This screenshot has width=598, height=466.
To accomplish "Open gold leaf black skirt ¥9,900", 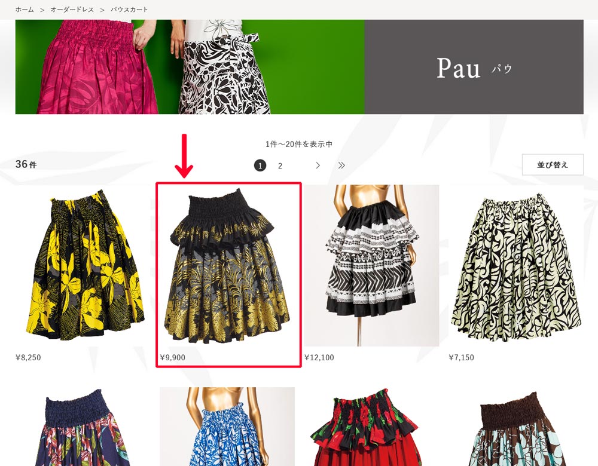I will tap(227, 266).
